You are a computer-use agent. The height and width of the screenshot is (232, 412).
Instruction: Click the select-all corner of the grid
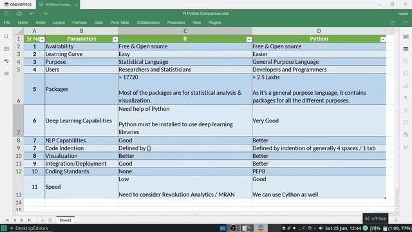pos(19,31)
